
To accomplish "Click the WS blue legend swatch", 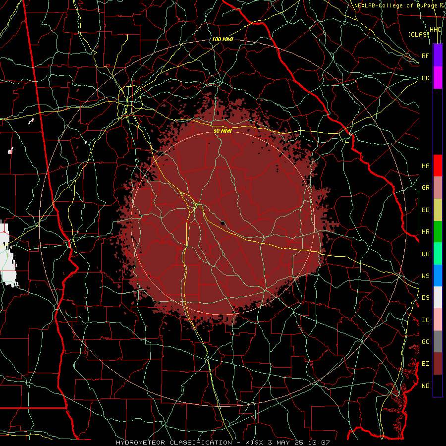I will (x=438, y=276).
